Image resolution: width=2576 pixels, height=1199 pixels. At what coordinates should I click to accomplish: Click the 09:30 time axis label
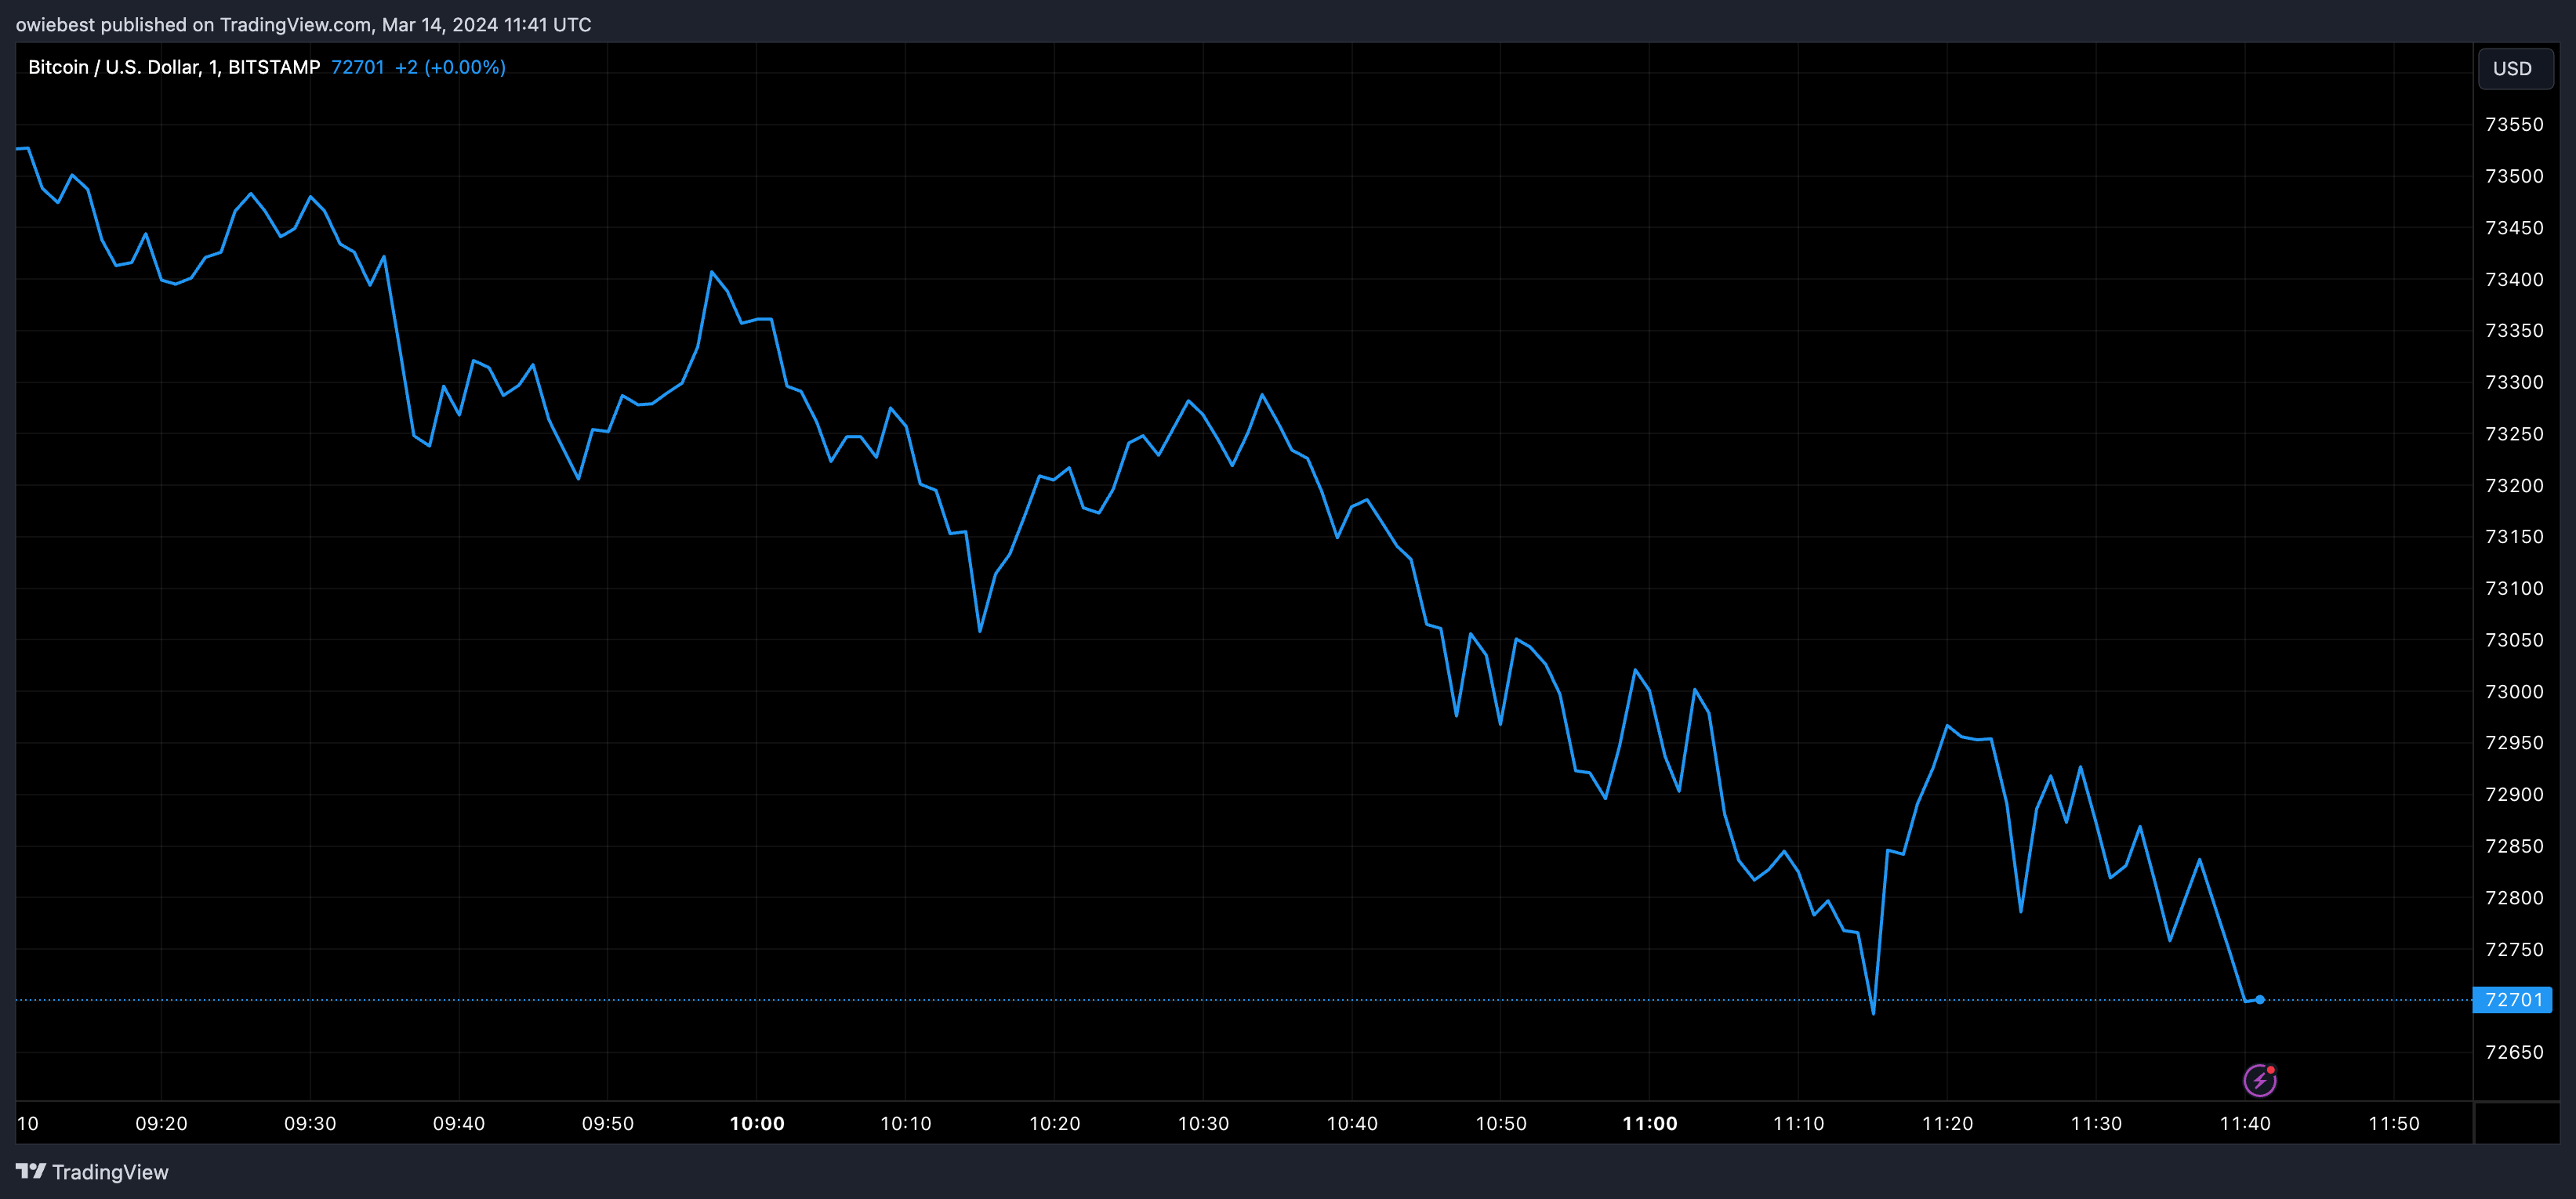(310, 1123)
